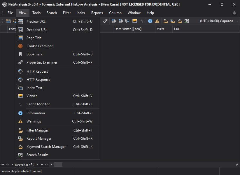Open the Window menu
The width and height of the screenshot is (240, 175).
134,13
